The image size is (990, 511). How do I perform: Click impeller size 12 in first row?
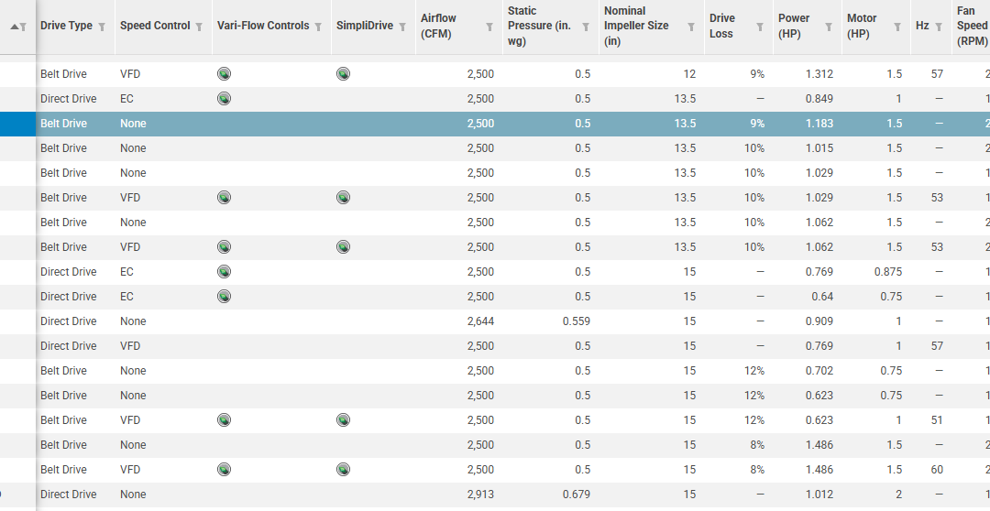pos(689,74)
